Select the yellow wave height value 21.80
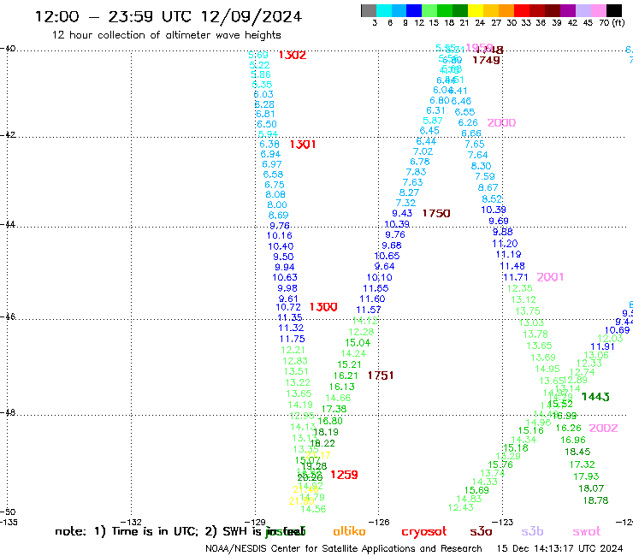Image resolution: width=633 pixels, height=556 pixels. (301, 501)
